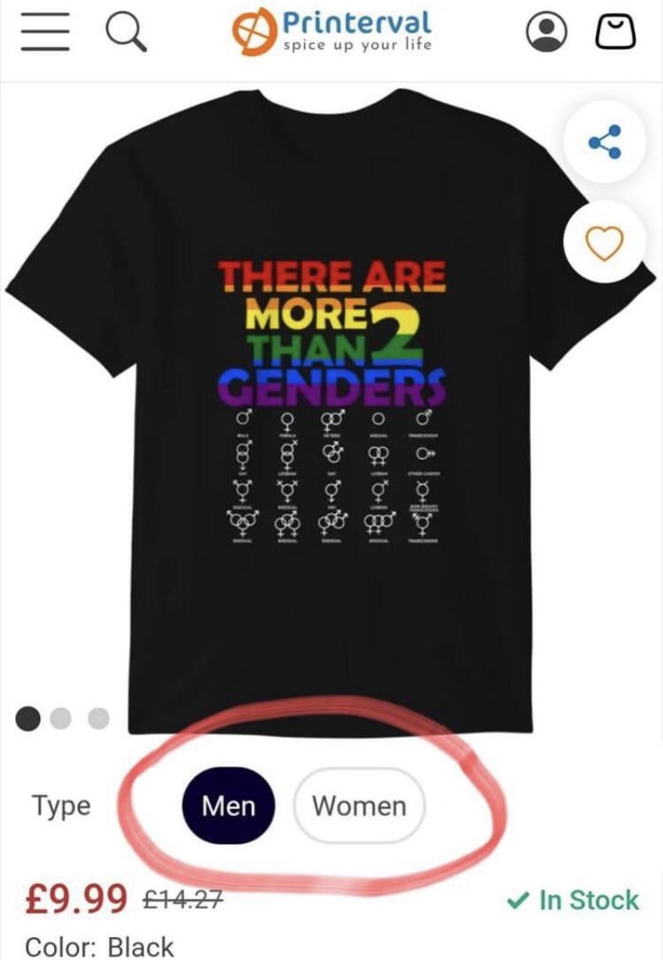Add shirt to wishlist with heart icon

[605, 243]
